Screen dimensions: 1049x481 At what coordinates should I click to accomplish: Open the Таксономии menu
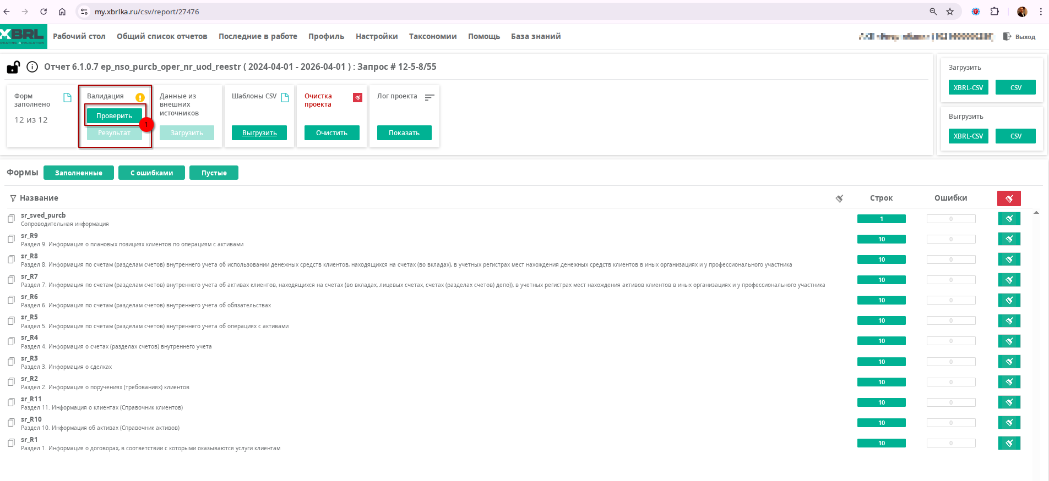(x=432, y=36)
